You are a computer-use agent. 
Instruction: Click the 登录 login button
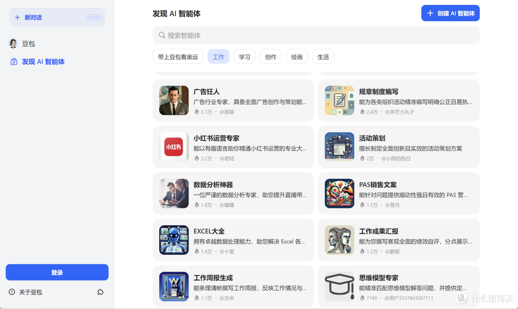click(x=57, y=273)
